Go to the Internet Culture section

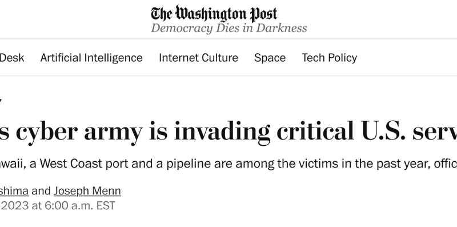click(198, 58)
